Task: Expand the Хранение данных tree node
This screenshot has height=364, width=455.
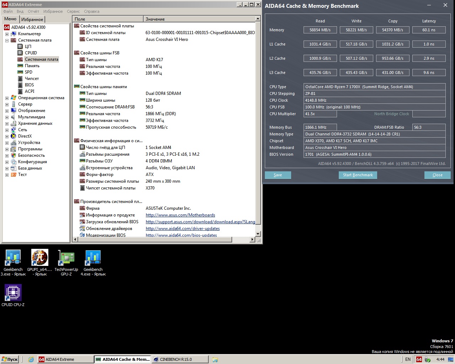Action: [x=7, y=124]
